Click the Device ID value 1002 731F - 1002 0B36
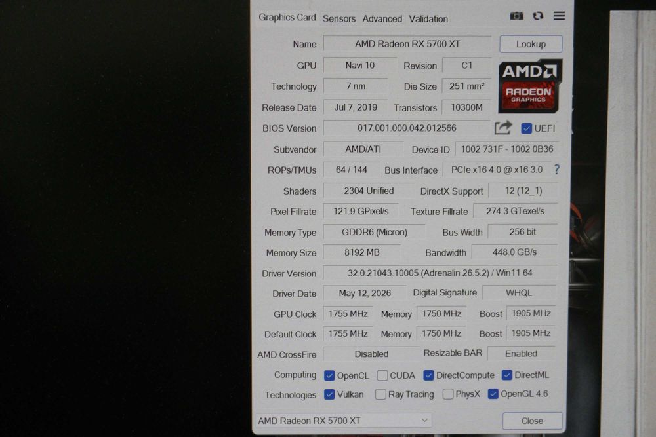656x437 pixels. point(506,149)
